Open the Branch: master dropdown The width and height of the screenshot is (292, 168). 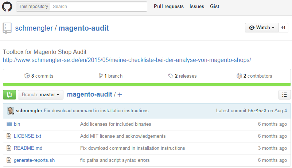pos(40,95)
